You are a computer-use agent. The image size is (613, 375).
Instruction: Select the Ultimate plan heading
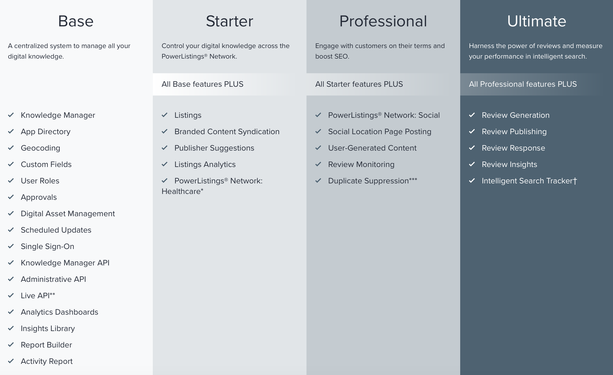(x=537, y=21)
